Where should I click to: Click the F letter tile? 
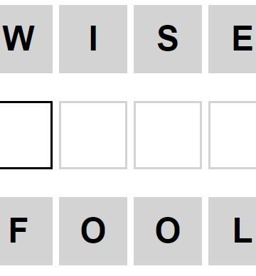click(26, 231)
